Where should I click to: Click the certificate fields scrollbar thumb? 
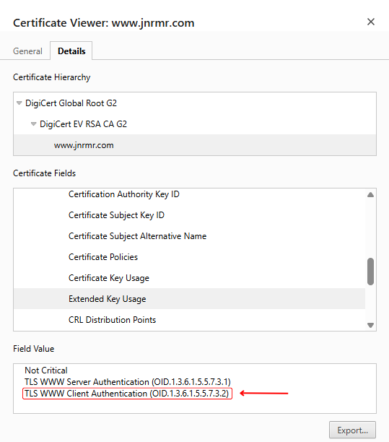370,272
